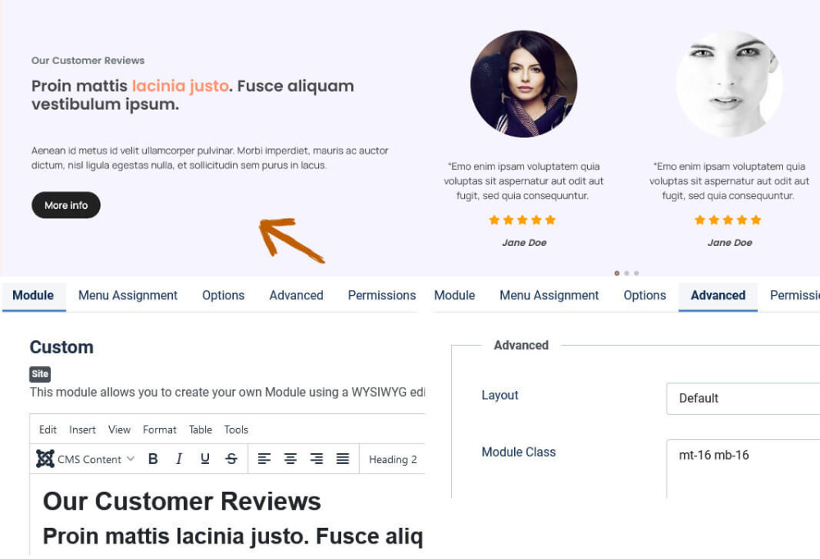The height and width of the screenshot is (559, 820).
Task: Align text right
Action: [x=317, y=459]
